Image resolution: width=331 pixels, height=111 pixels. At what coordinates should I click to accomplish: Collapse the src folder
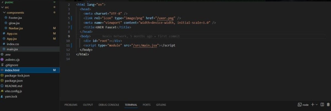tap(30, 7)
